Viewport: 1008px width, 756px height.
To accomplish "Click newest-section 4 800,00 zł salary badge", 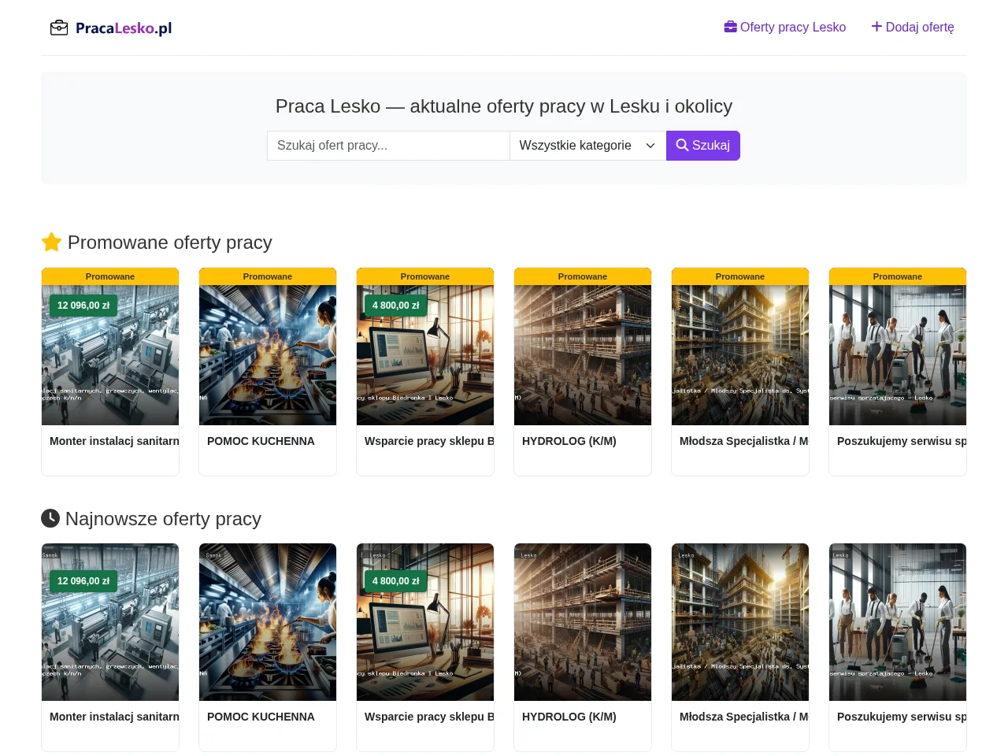I will coord(396,581).
